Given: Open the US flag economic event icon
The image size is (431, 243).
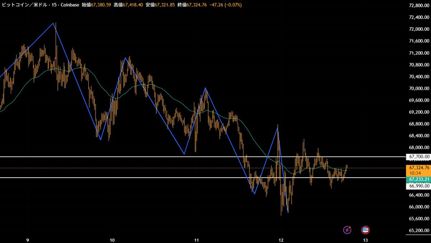Looking at the screenshot, I should coord(365,230).
